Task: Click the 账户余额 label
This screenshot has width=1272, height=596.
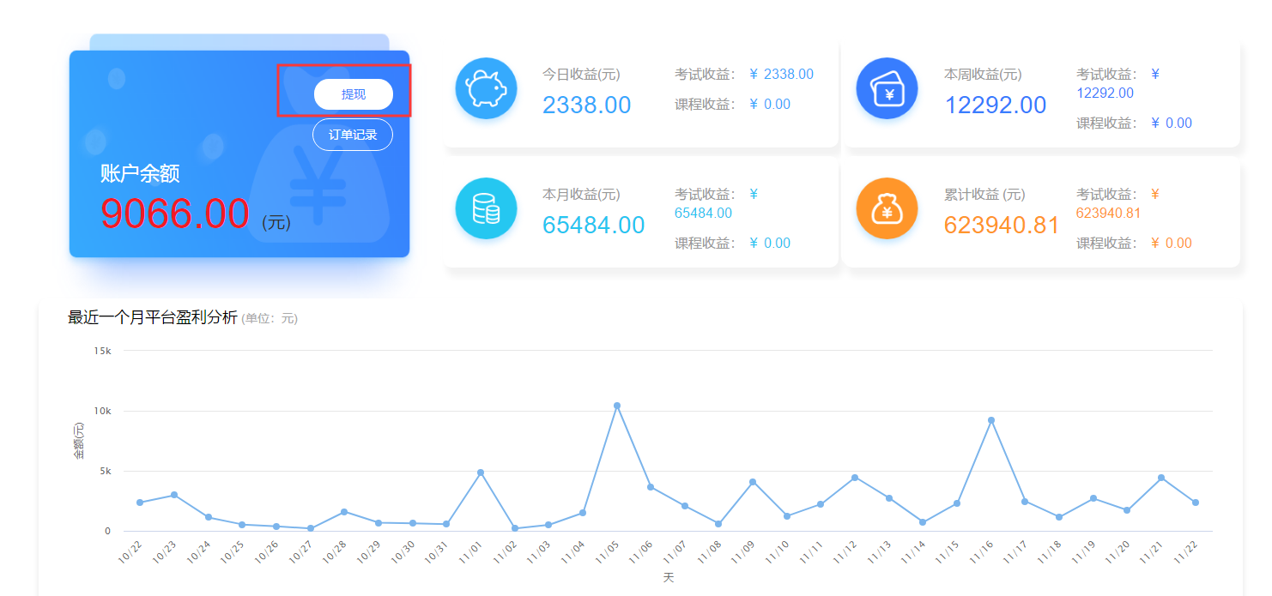Action: [x=140, y=174]
